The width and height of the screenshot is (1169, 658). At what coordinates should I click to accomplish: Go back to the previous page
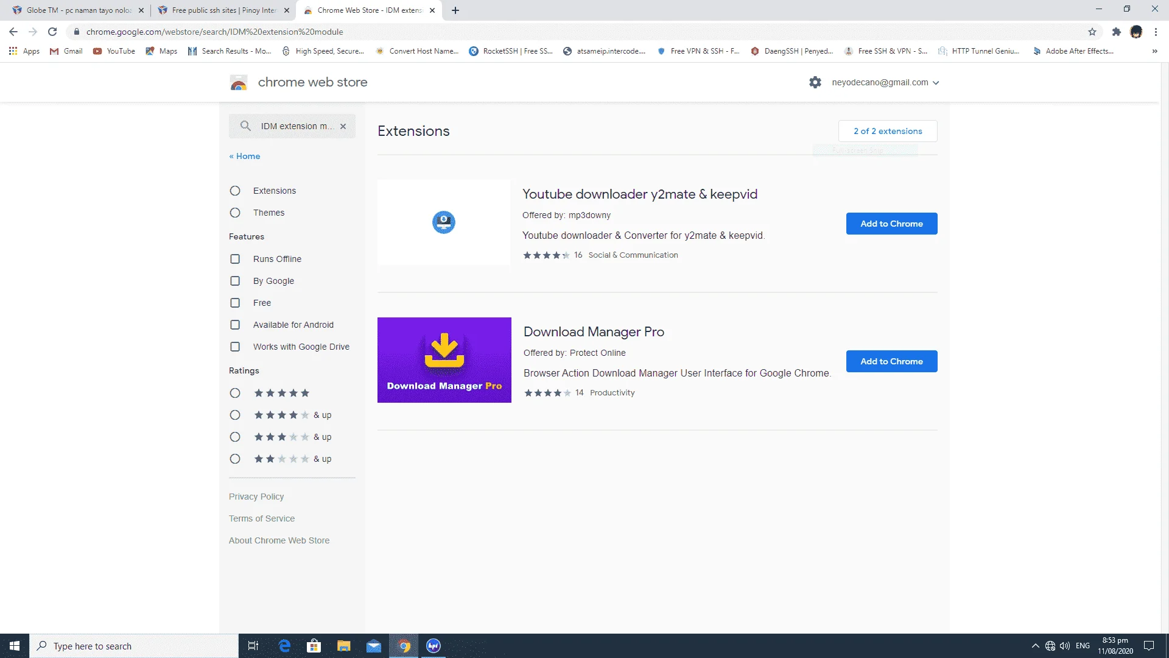(13, 32)
